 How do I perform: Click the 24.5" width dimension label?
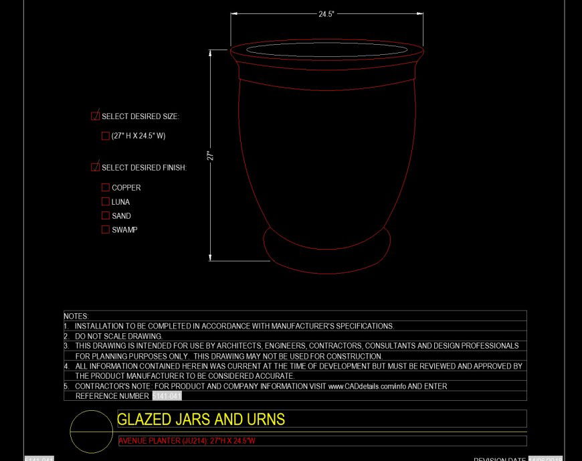327,12
